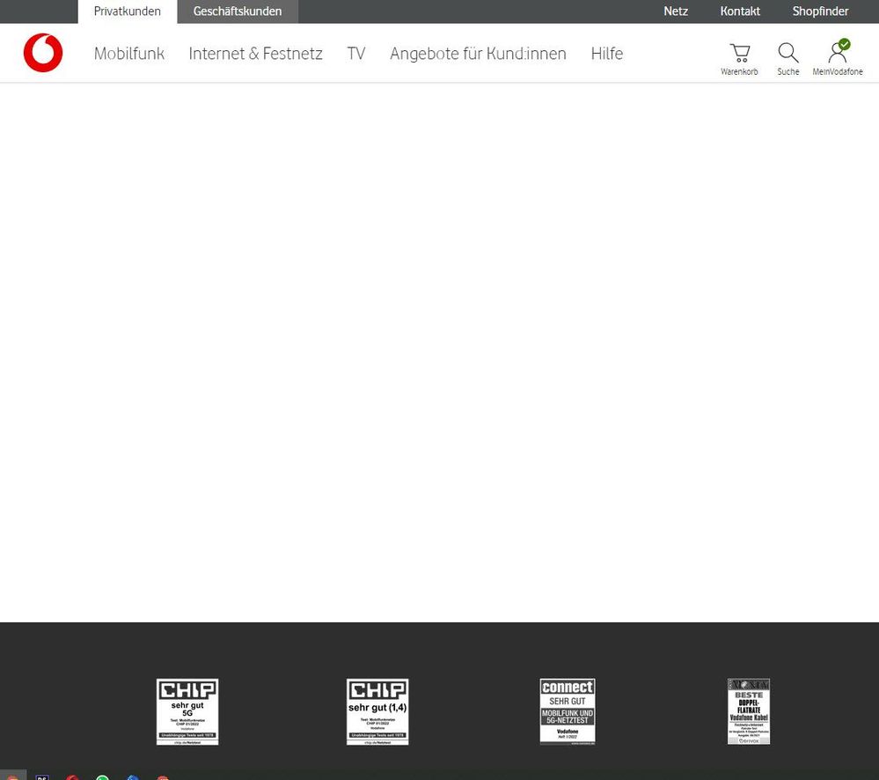This screenshot has width=879, height=780.
Task: Switch to the Geschäftskunden tab
Action: (237, 11)
